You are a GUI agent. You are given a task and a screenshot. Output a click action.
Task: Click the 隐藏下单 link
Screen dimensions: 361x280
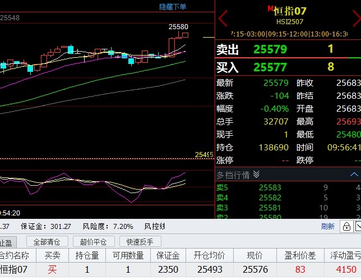tap(173, 7)
